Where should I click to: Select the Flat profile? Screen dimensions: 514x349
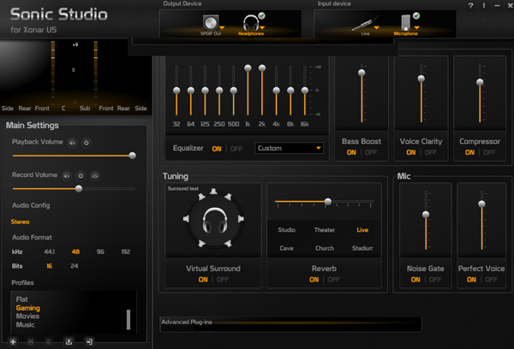(22, 299)
